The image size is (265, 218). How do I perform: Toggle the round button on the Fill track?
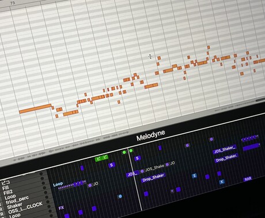pos(42,178)
